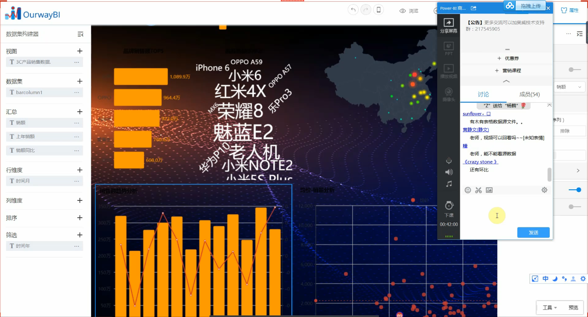Click the scissors screenshot icon

tap(478, 190)
